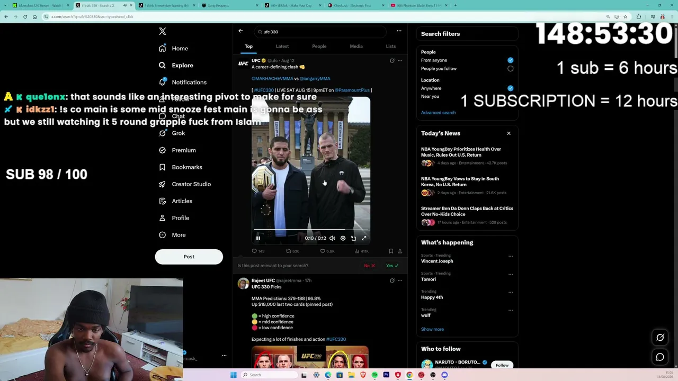Image resolution: width=678 pixels, height=381 pixels.
Task: Click the Post button
Action: pyautogui.click(x=189, y=257)
